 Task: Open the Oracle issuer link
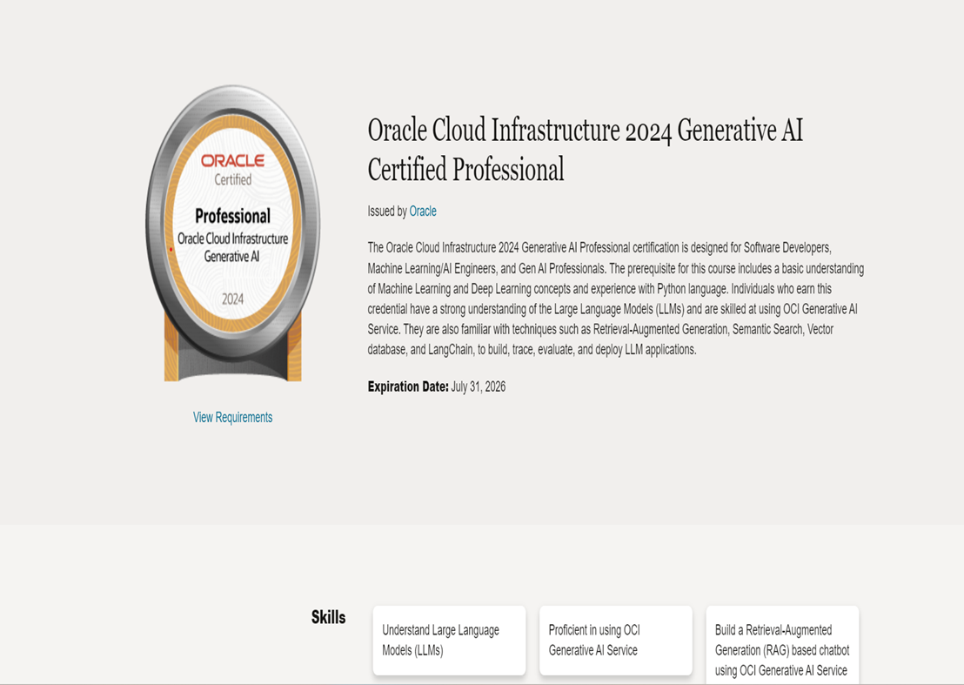coord(423,212)
